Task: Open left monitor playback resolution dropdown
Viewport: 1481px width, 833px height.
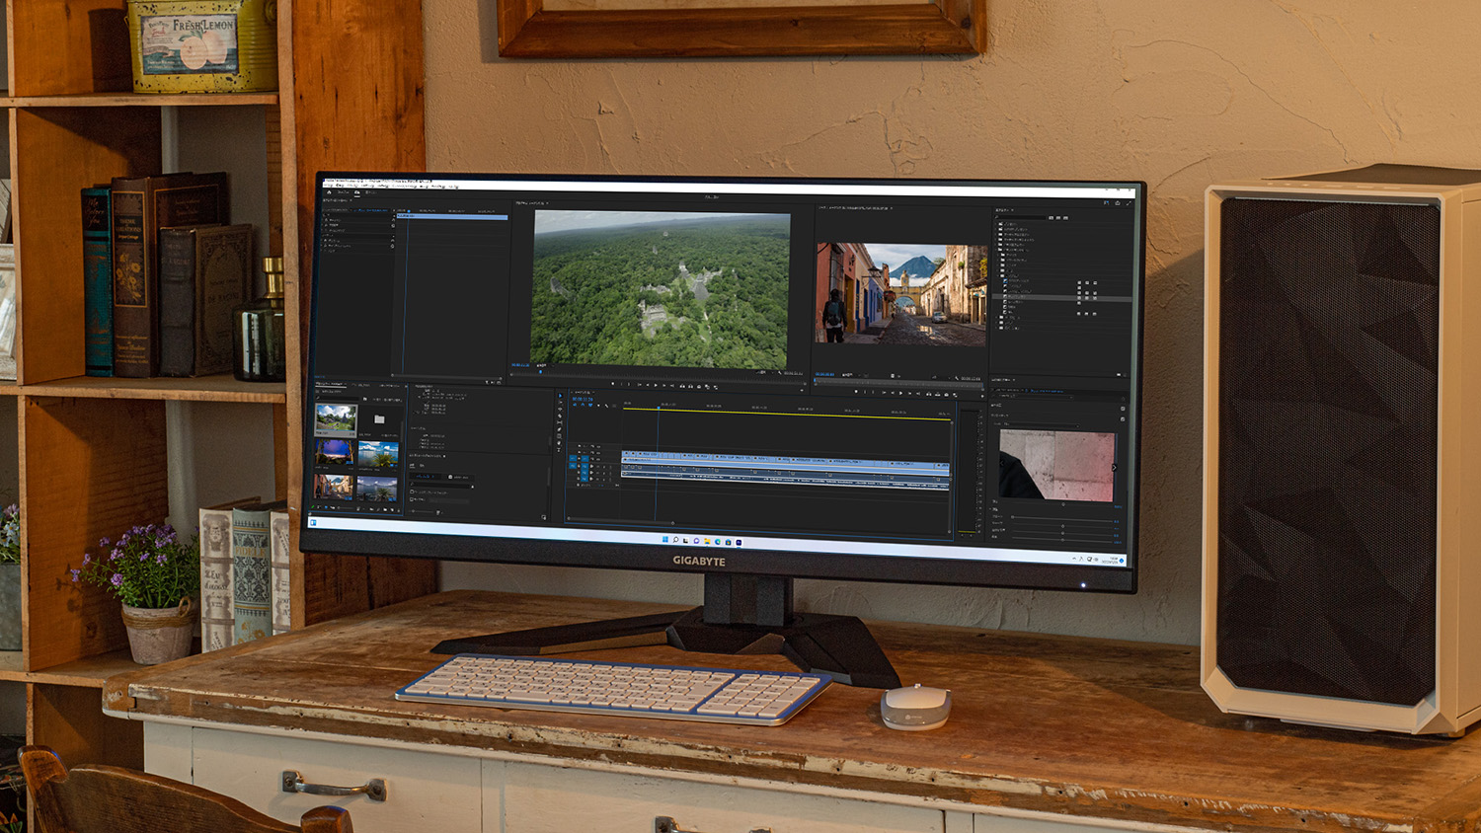Action: [765, 372]
